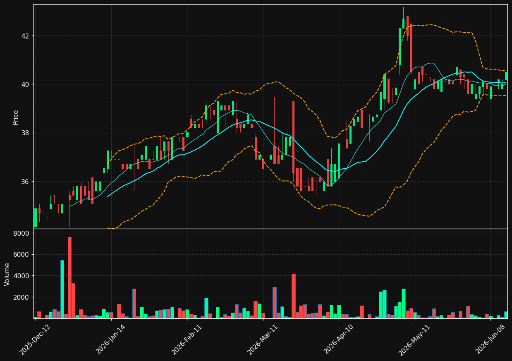Click the 2000 volume axis value

[22, 297]
